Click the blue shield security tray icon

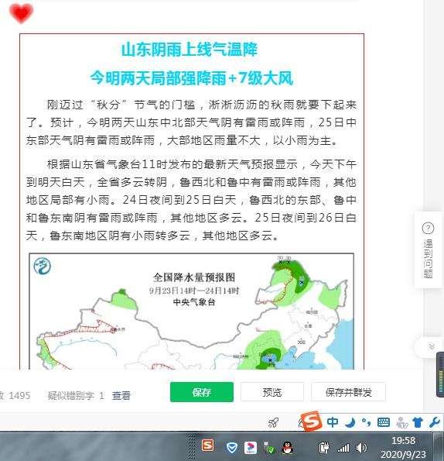tap(232, 448)
